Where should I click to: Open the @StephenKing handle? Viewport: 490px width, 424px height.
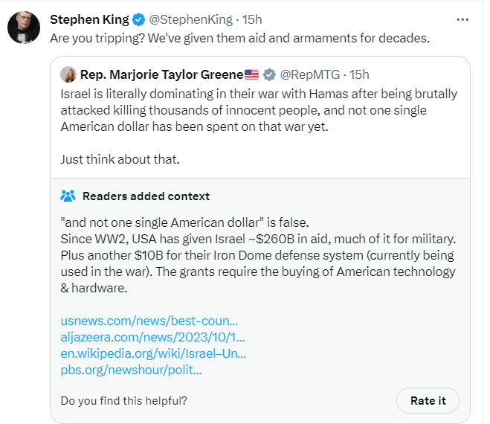point(190,19)
